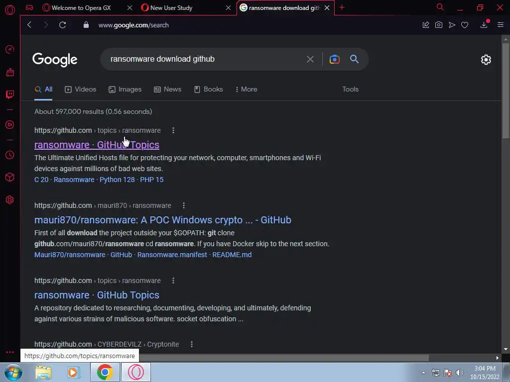Search by image camera icon

[334, 59]
